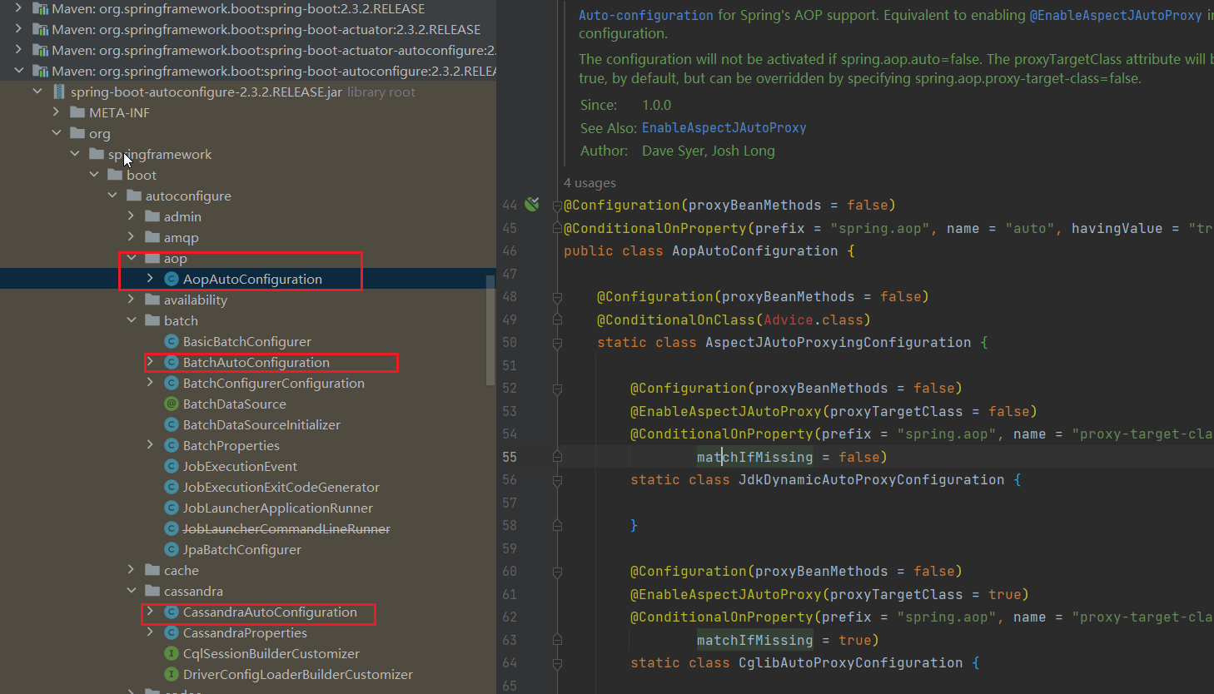Expand the BatchProperties class node
The width and height of the screenshot is (1214, 694).
click(150, 445)
